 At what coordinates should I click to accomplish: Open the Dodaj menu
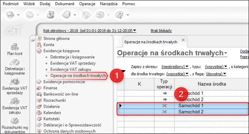45,4
